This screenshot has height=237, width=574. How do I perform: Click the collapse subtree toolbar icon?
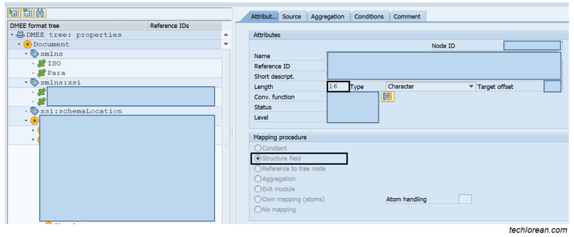(27, 13)
